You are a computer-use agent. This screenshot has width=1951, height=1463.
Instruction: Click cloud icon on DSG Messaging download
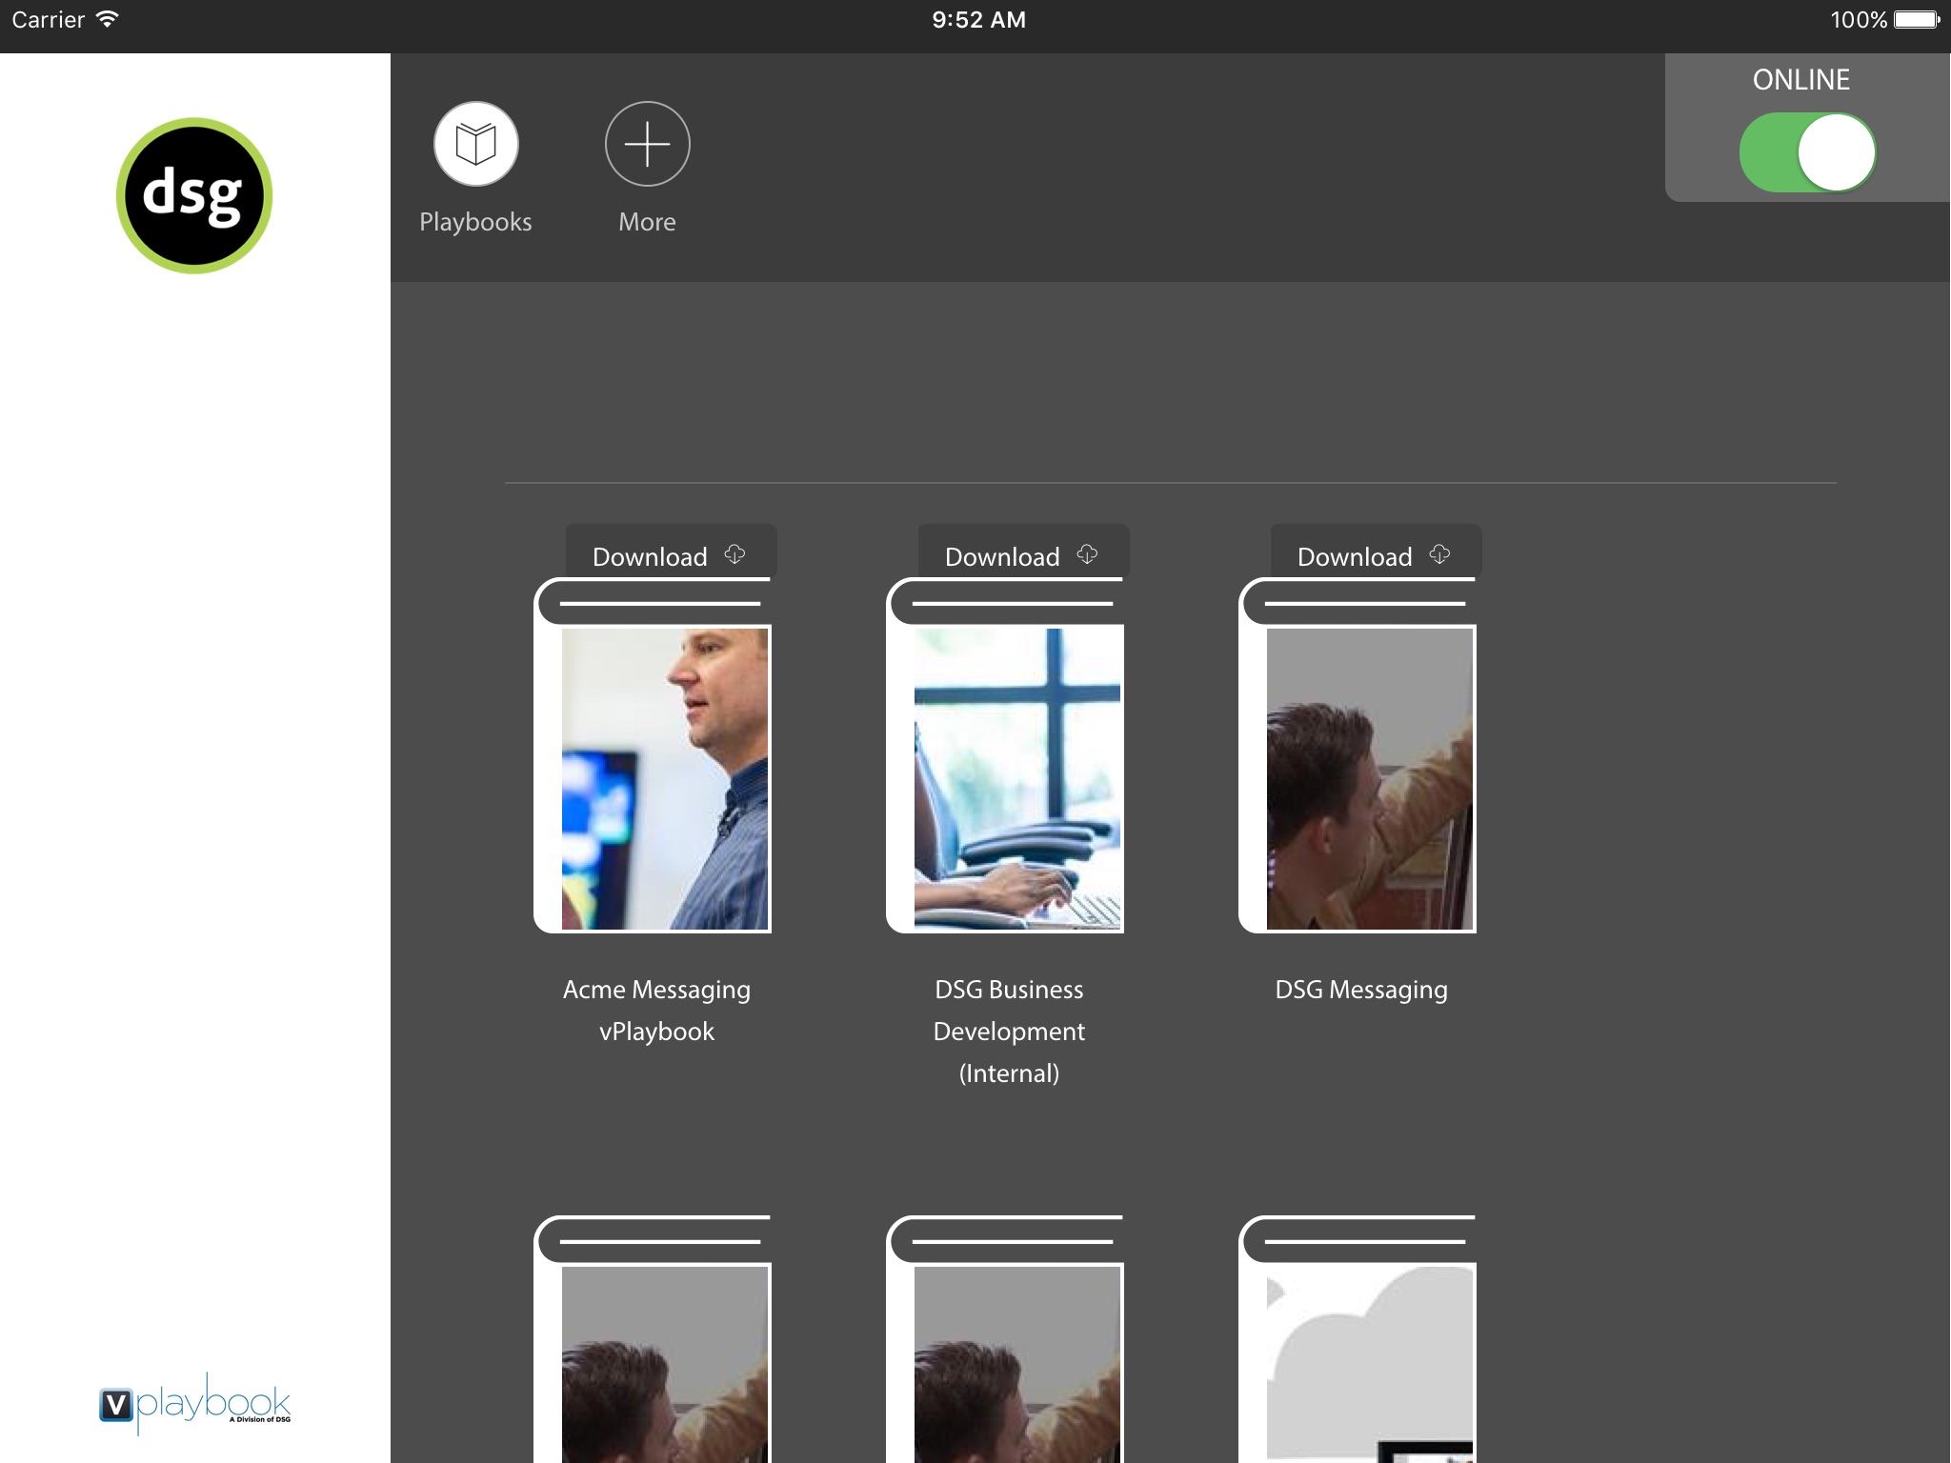tap(1439, 554)
